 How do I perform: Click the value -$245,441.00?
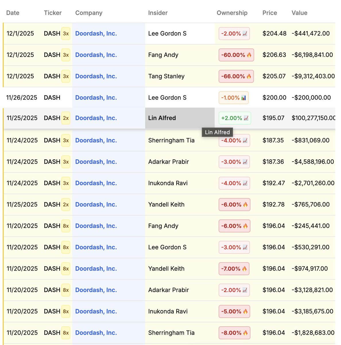point(311,226)
